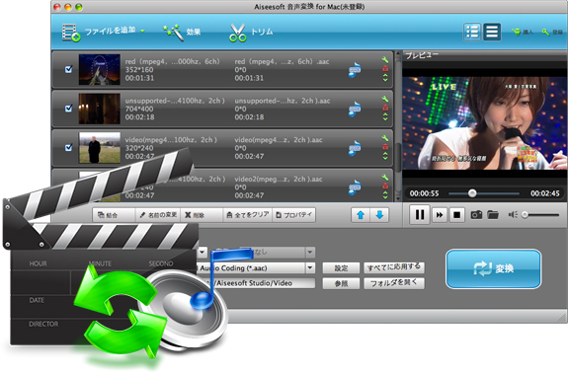Open the Audio Coding (*.aac) profile dropdown
The image size is (568, 373).
coord(310,268)
